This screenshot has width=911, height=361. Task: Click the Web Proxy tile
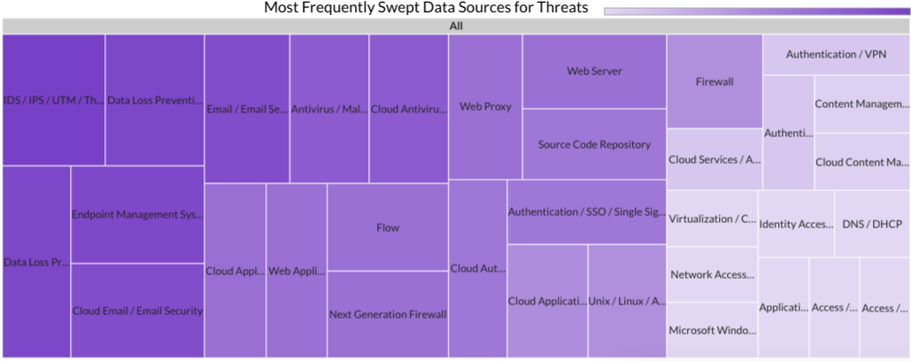pyautogui.click(x=485, y=107)
